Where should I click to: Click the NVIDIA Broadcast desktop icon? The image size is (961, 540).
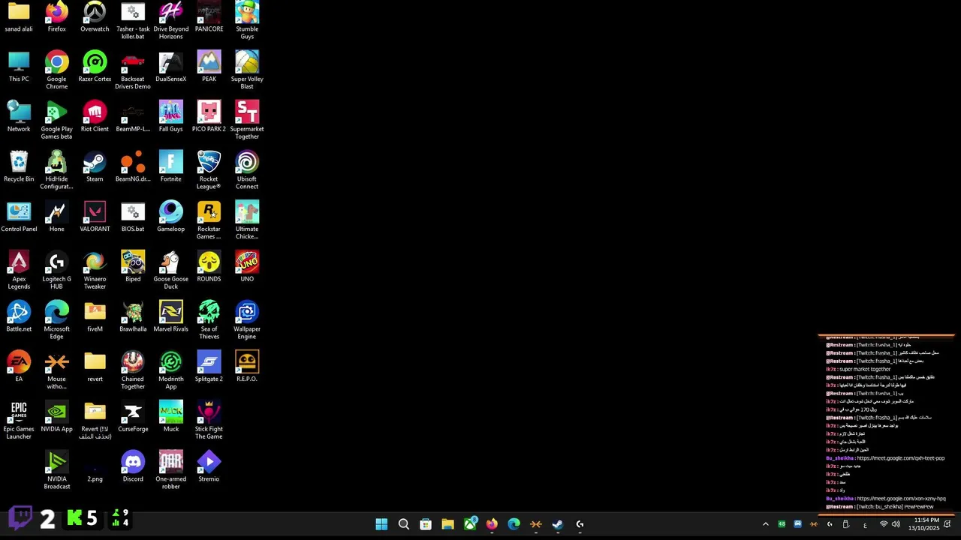[x=56, y=470]
